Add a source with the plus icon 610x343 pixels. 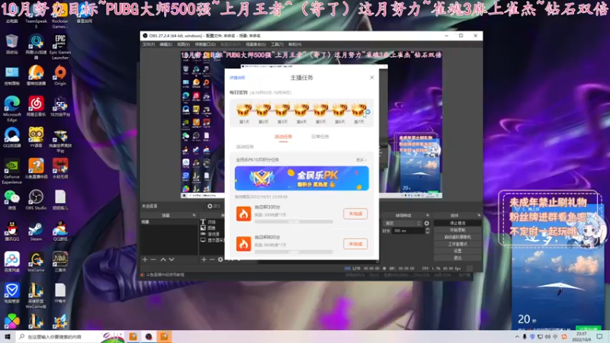204,259
